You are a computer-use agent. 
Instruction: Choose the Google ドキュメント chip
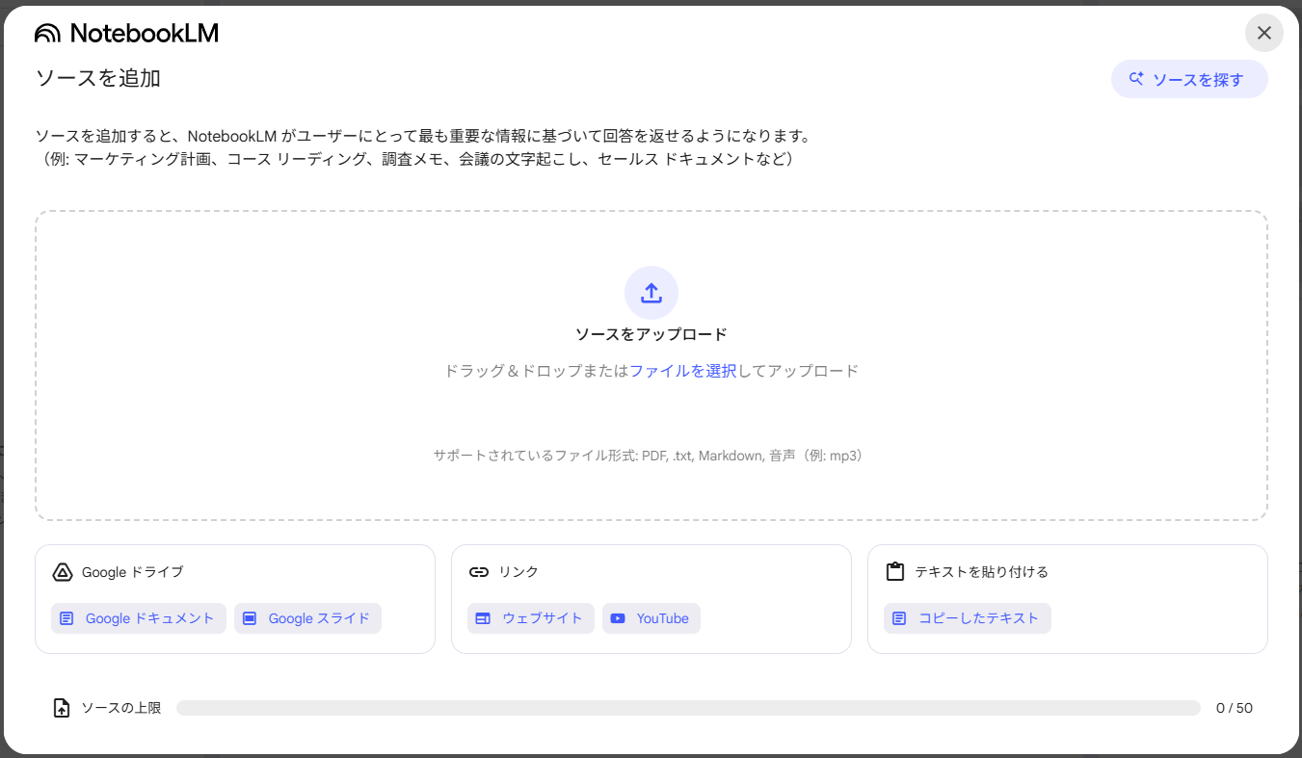(139, 618)
